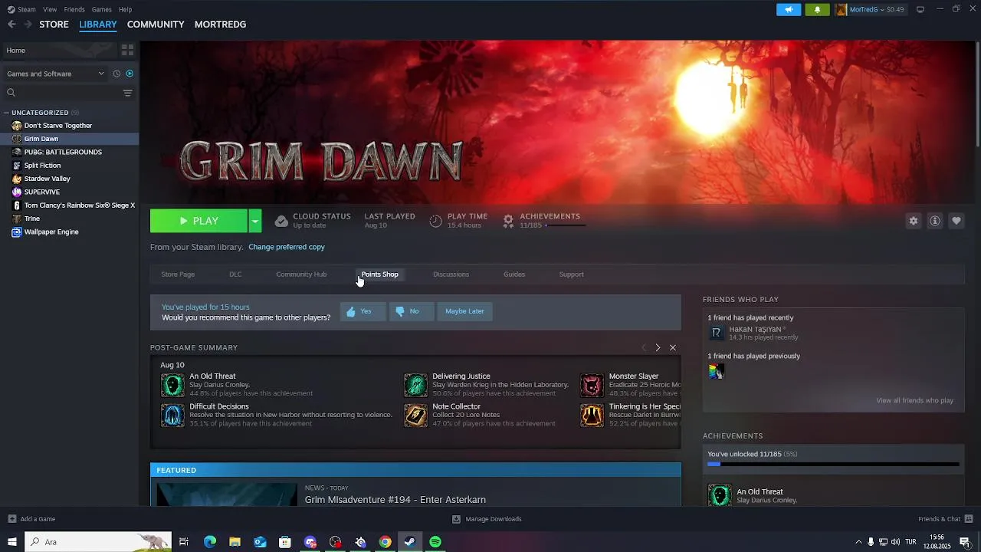Open the View menu
Viewport: 981px width, 552px height.
pyautogui.click(x=50, y=9)
